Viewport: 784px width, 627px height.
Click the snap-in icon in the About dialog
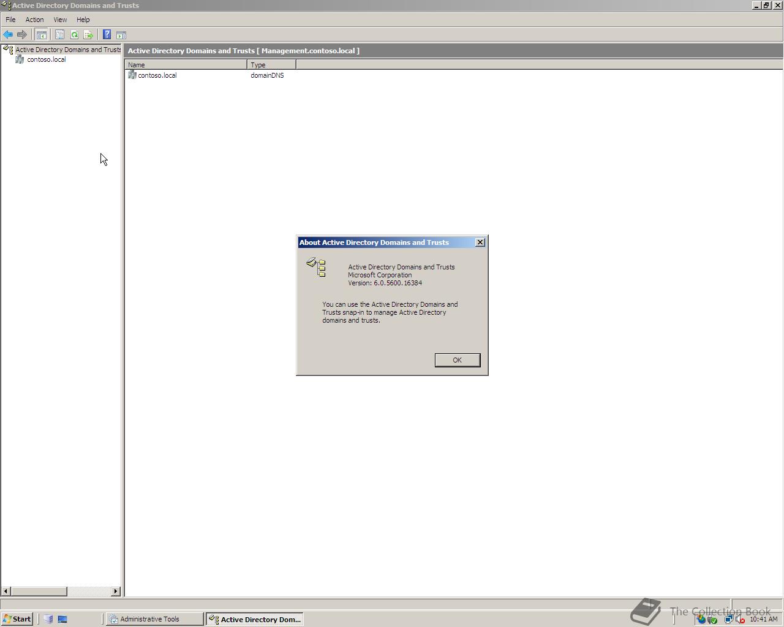tap(317, 267)
